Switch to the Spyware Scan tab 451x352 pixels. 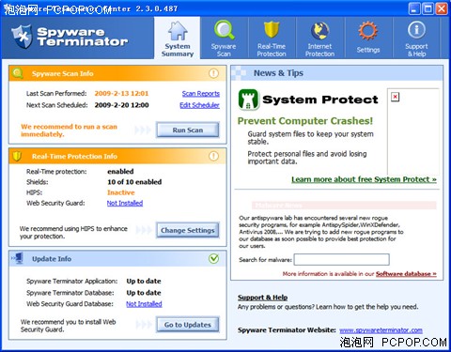tap(224, 38)
